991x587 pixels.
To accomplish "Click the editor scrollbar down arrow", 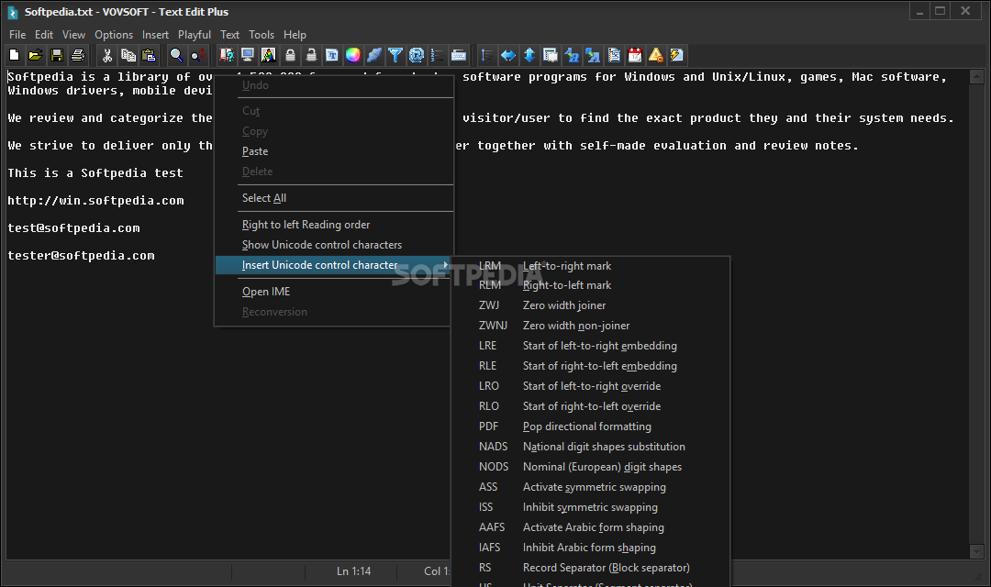I will tap(976, 551).
